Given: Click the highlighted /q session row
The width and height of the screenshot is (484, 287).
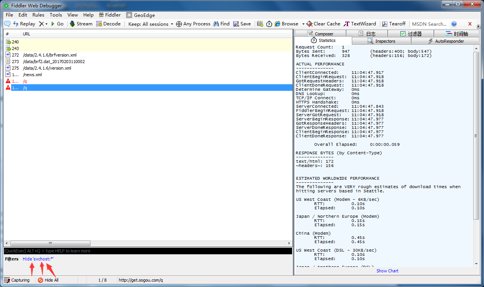Looking at the screenshot, I should tap(148, 87).
